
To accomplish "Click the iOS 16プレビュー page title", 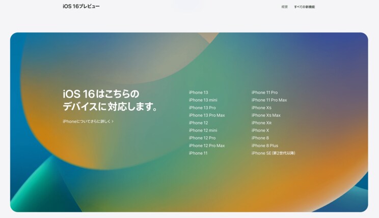I will pos(81,7).
